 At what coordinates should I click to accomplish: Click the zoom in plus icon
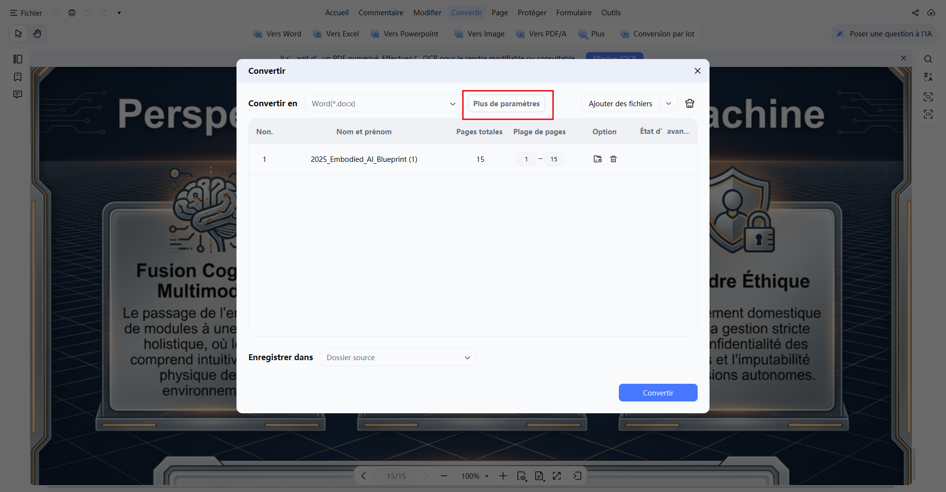tap(503, 476)
